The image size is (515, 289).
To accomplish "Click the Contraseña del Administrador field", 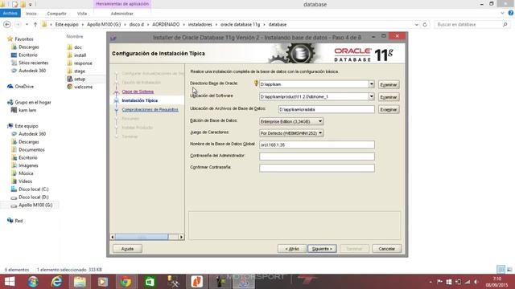I will (316, 157).
